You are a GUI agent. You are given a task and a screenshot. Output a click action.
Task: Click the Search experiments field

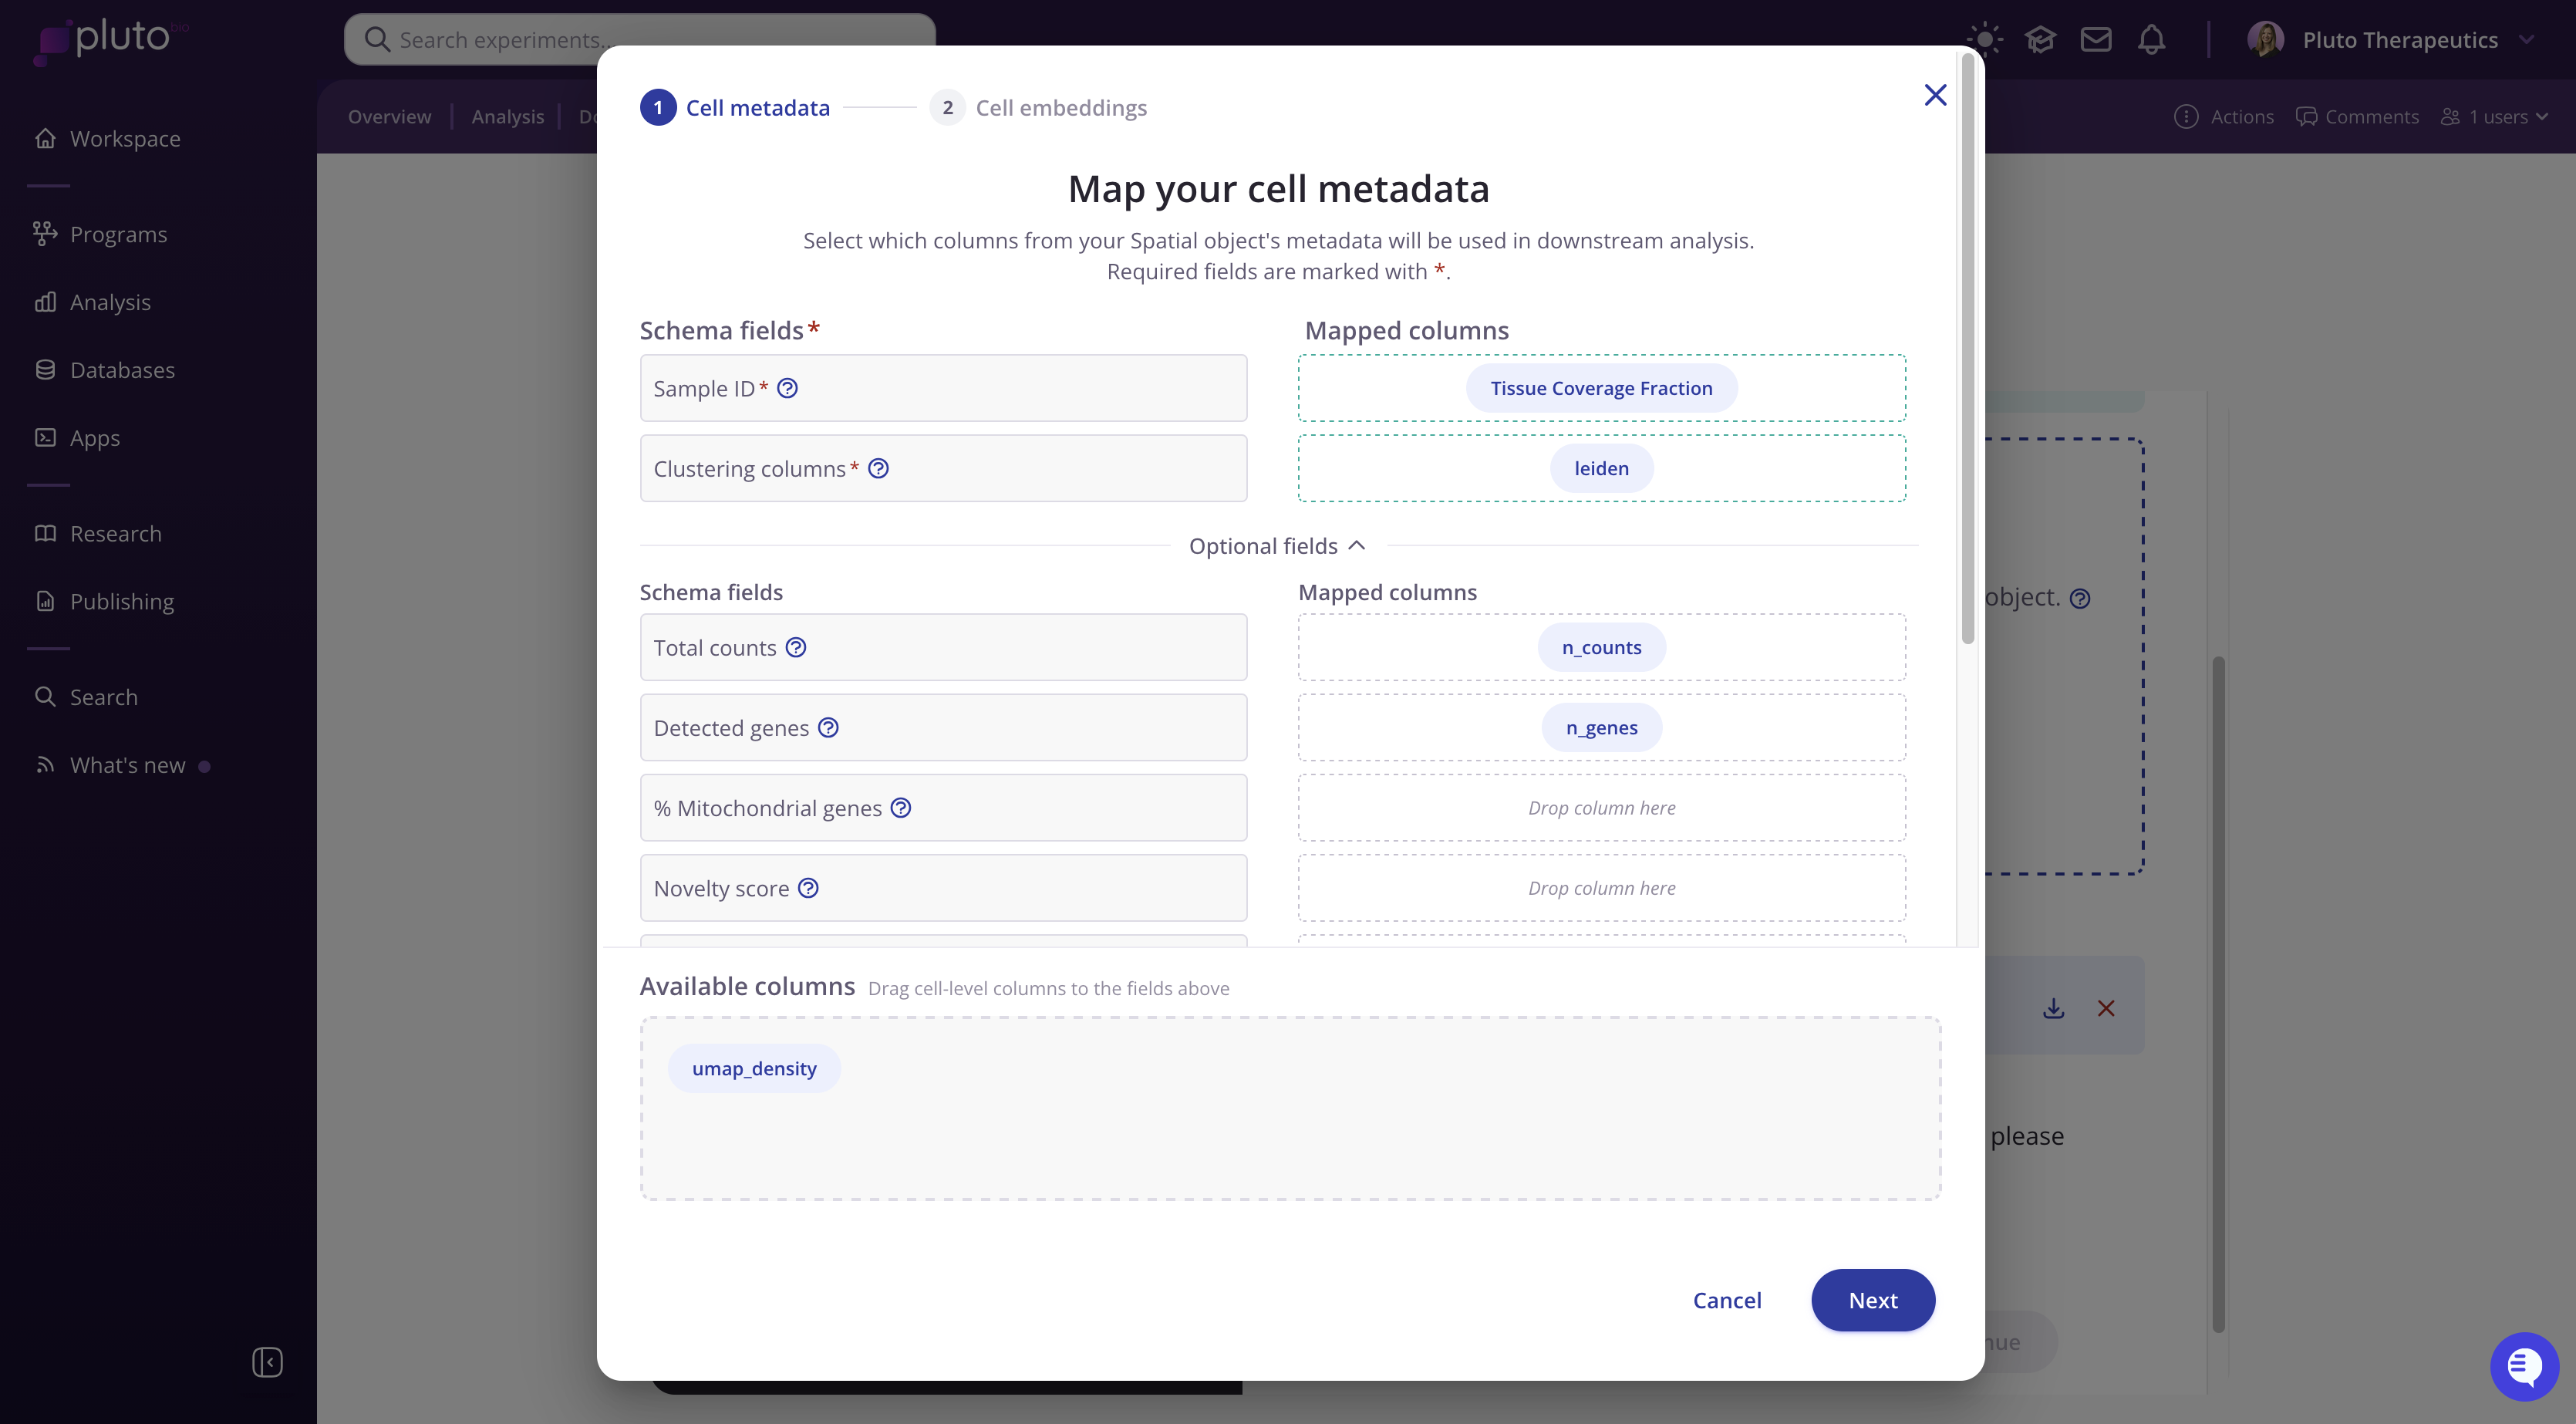coord(640,40)
